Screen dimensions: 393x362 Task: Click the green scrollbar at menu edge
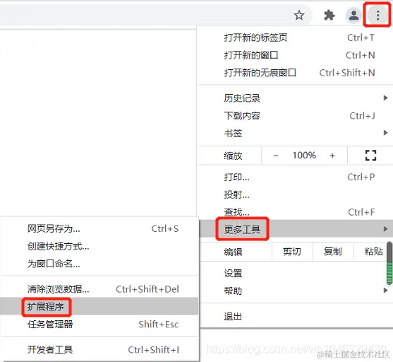[x=389, y=263]
